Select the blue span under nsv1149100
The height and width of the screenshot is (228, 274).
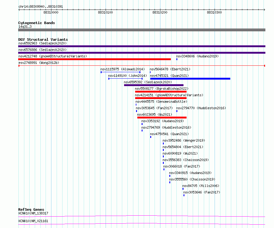click(x=126, y=79)
